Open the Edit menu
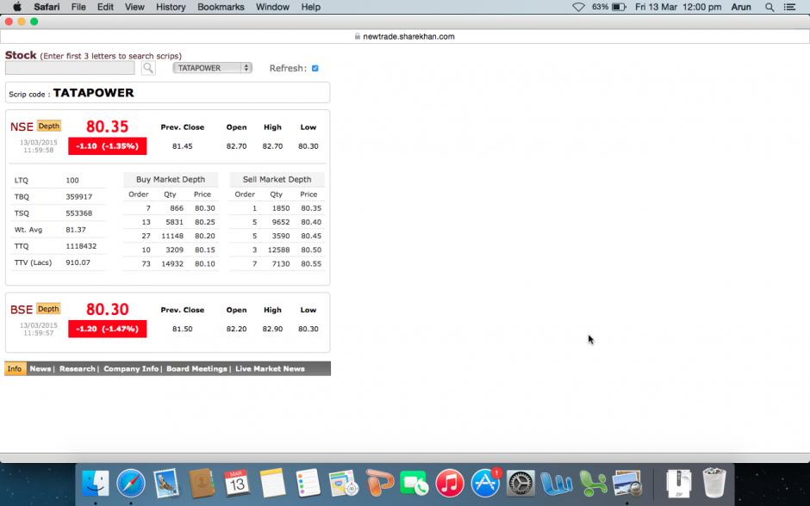The height and width of the screenshot is (506, 810). [x=105, y=7]
